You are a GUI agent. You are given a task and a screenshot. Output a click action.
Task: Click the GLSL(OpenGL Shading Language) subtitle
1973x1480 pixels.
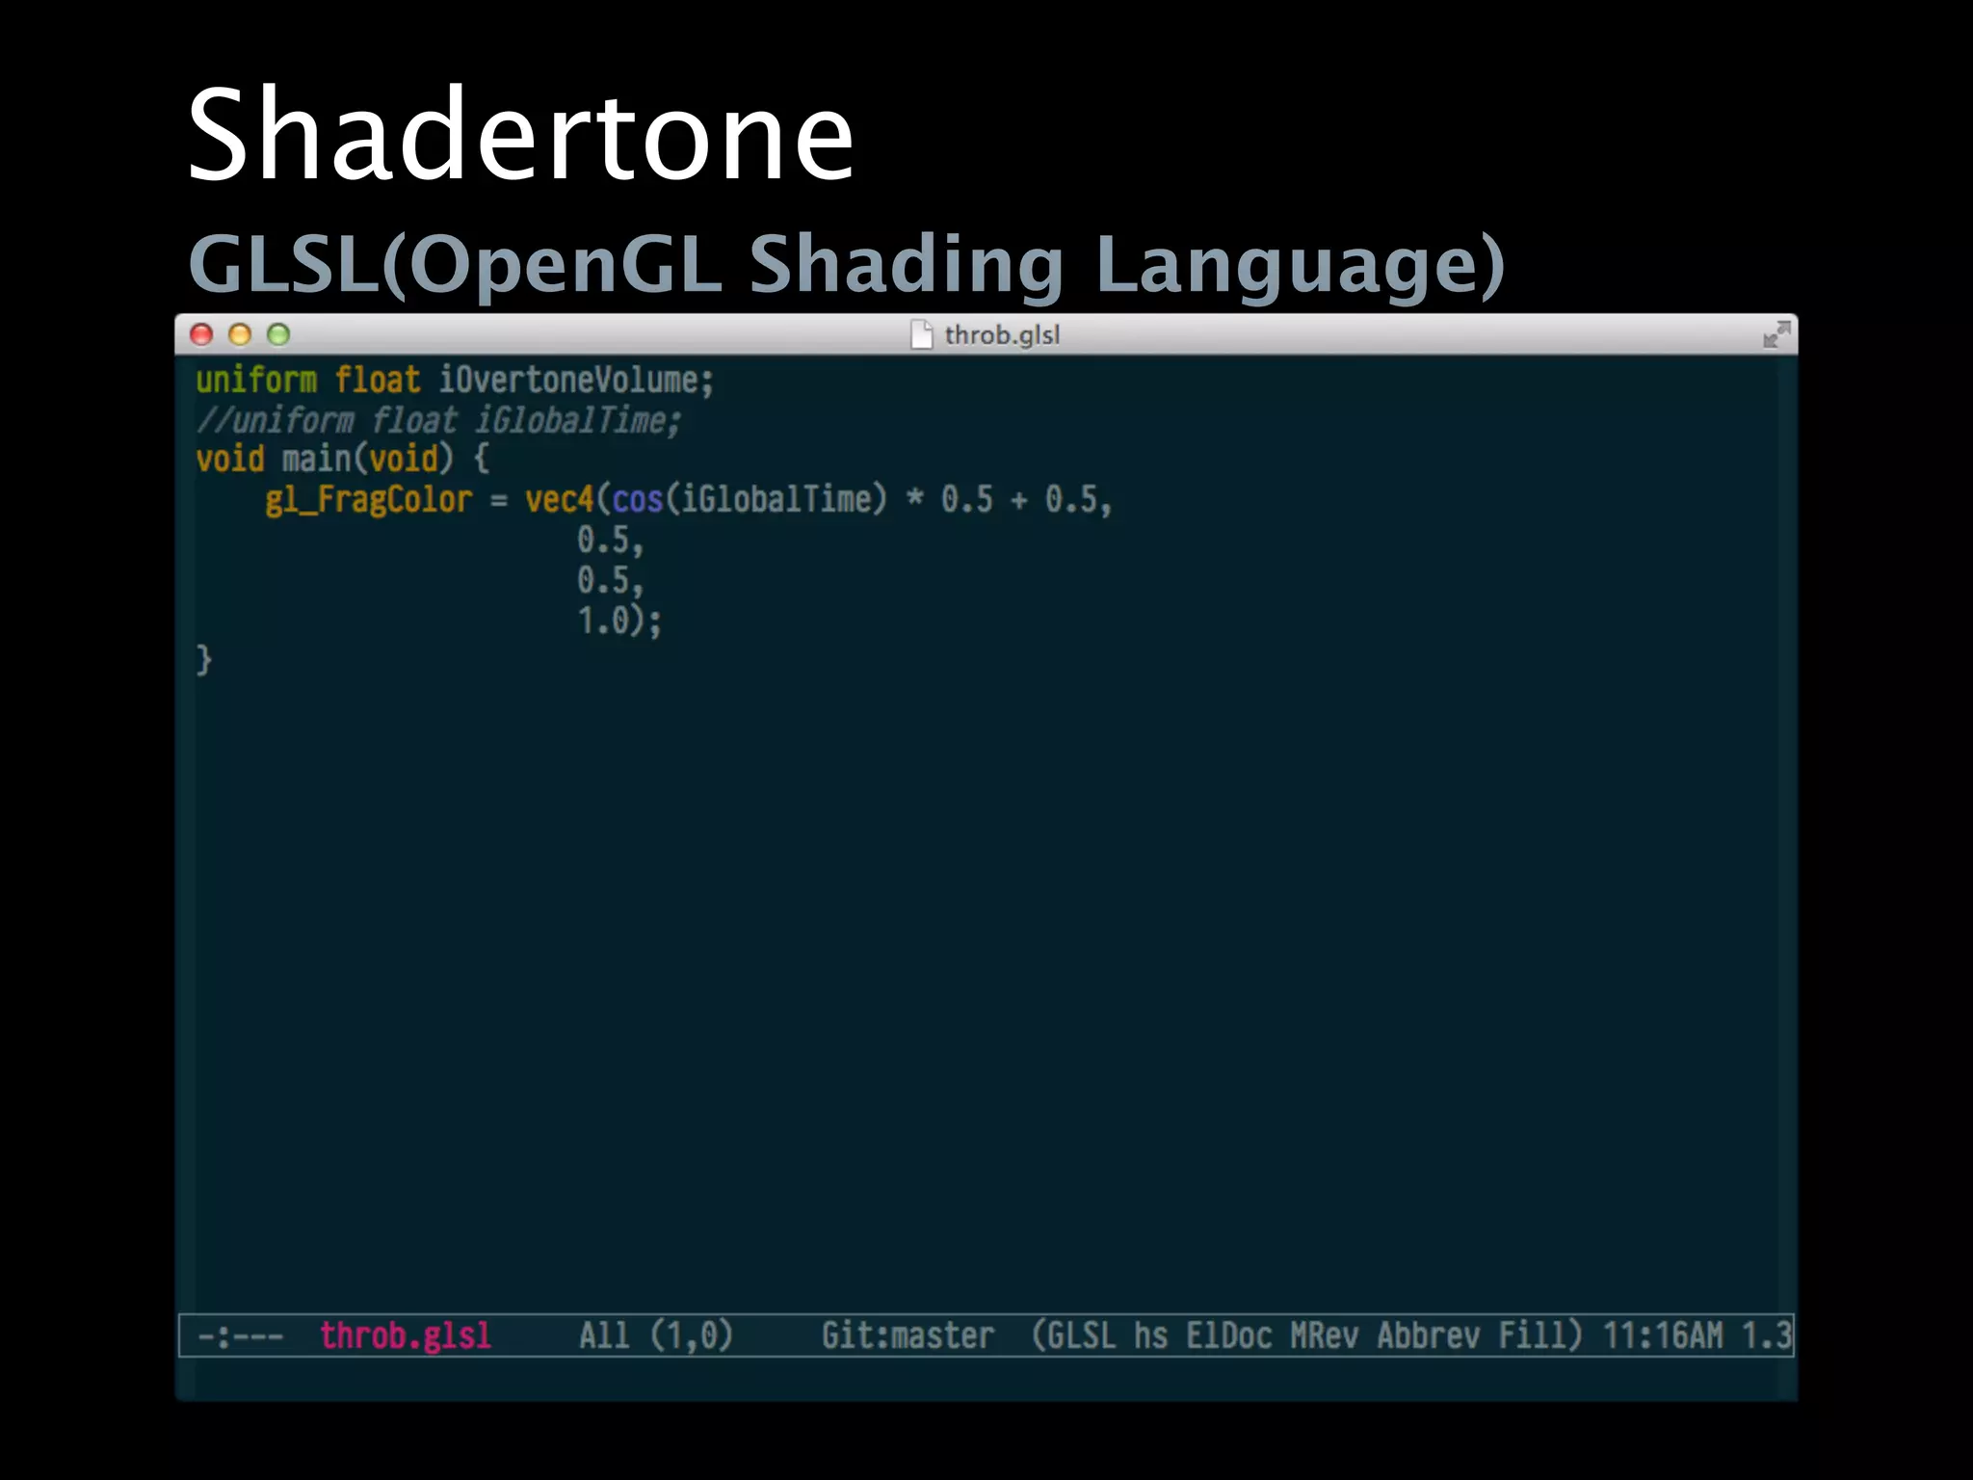click(846, 264)
